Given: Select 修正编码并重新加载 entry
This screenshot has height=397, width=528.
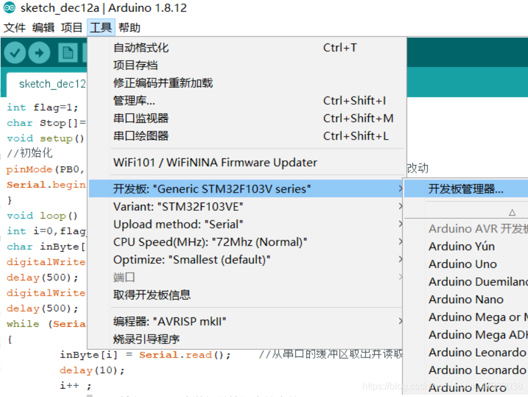Looking at the screenshot, I should (247, 83).
